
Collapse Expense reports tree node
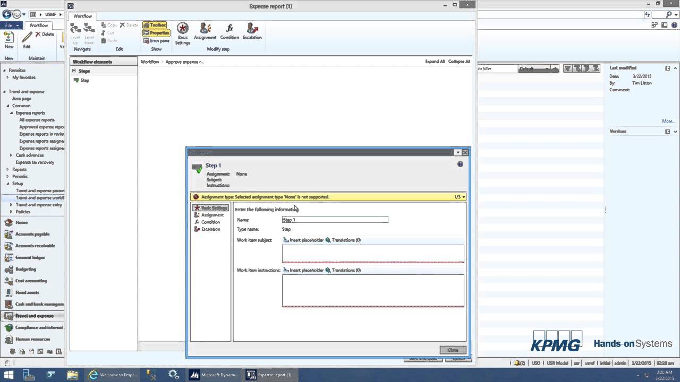point(11,112)
